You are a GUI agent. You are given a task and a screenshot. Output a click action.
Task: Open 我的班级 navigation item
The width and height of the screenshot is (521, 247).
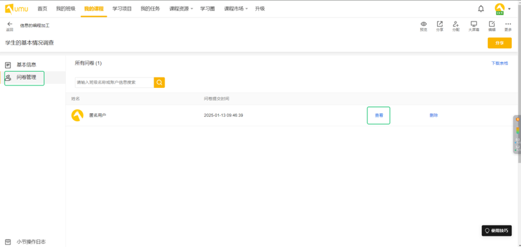[66, 9]
